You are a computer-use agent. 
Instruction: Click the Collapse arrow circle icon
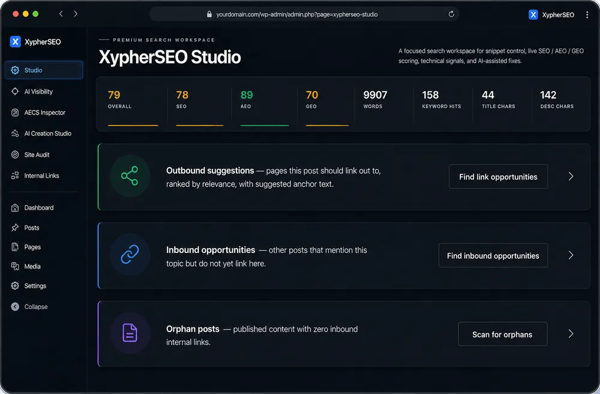point(15,307)
